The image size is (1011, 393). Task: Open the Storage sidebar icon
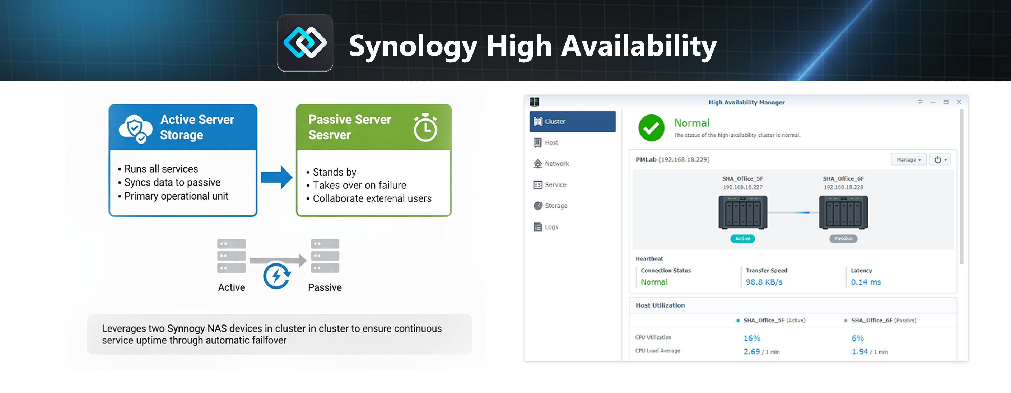(539, 206)
